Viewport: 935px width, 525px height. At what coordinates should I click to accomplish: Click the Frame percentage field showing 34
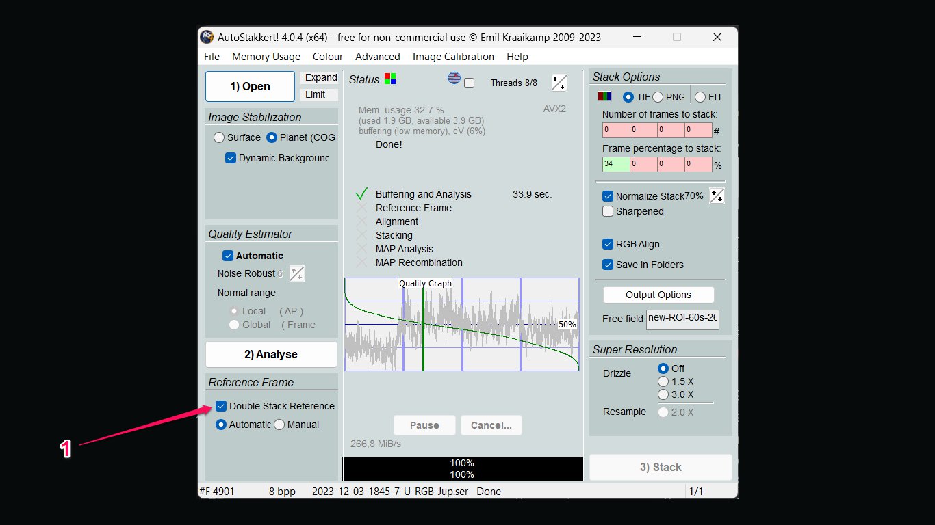tap(616, 164)
